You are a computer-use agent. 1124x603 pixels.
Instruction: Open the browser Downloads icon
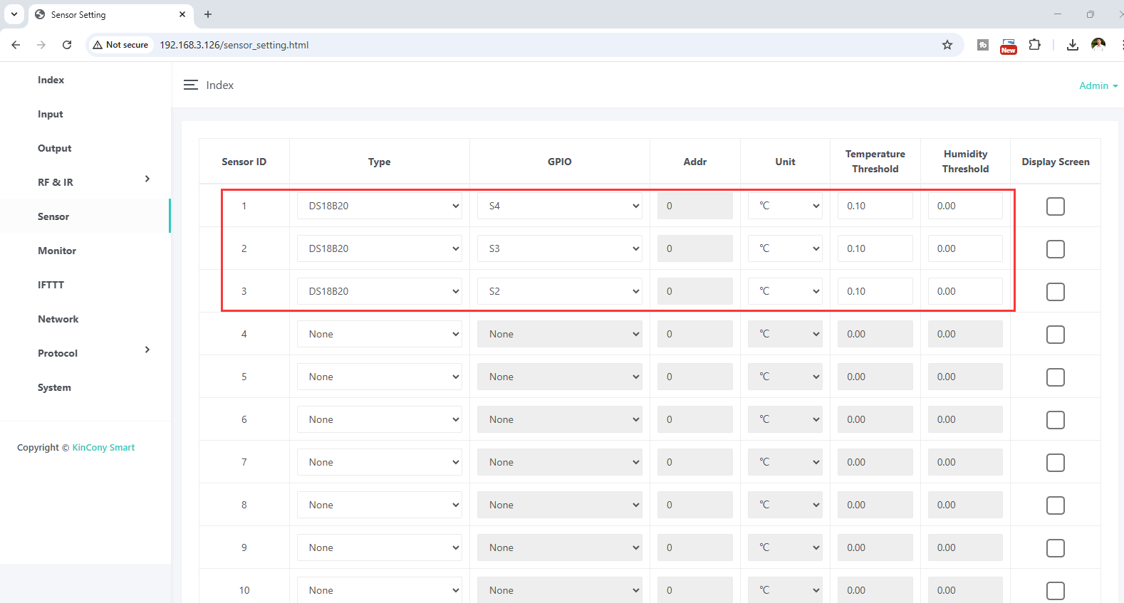1072,45
